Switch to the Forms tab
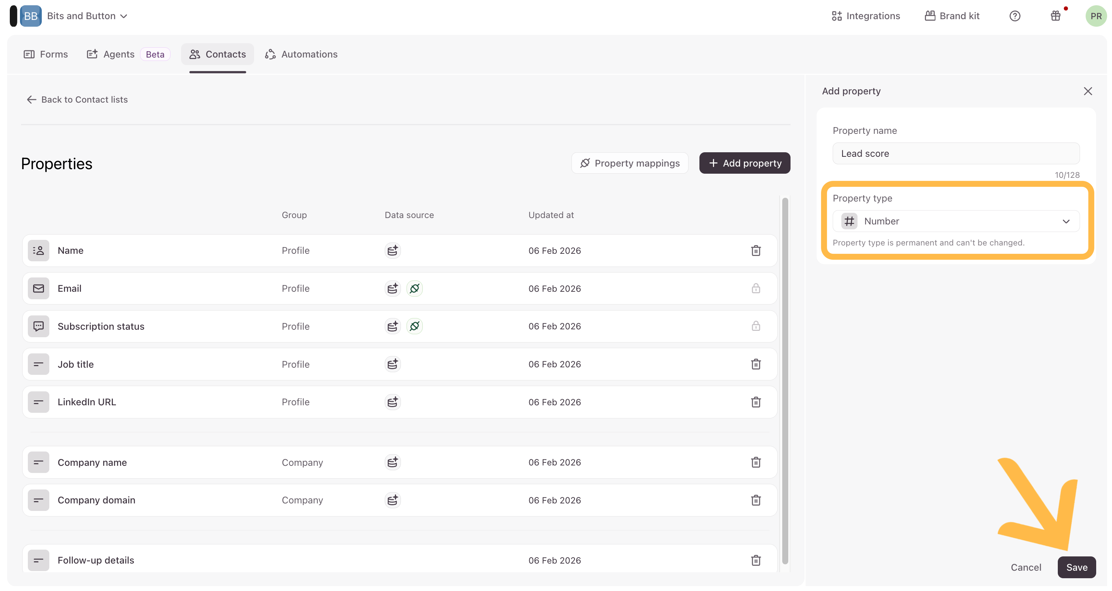The width and height of the screenshot is (1112, 591). click(x=46, y=54)
